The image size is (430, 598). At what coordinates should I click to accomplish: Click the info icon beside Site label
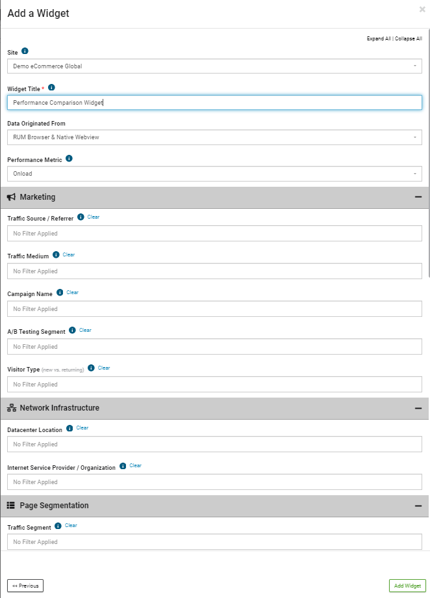click(25, 51)
